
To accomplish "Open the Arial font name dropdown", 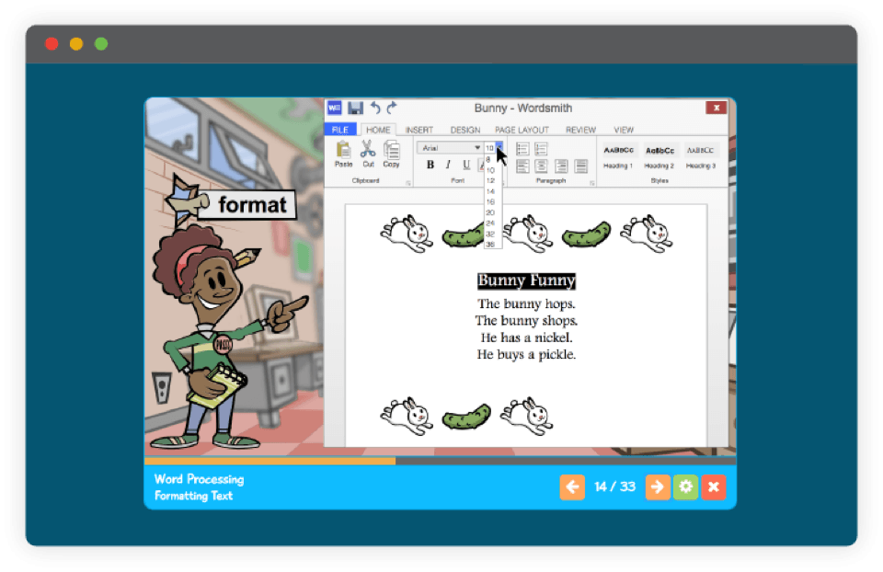I will click(x=451, y=147).
